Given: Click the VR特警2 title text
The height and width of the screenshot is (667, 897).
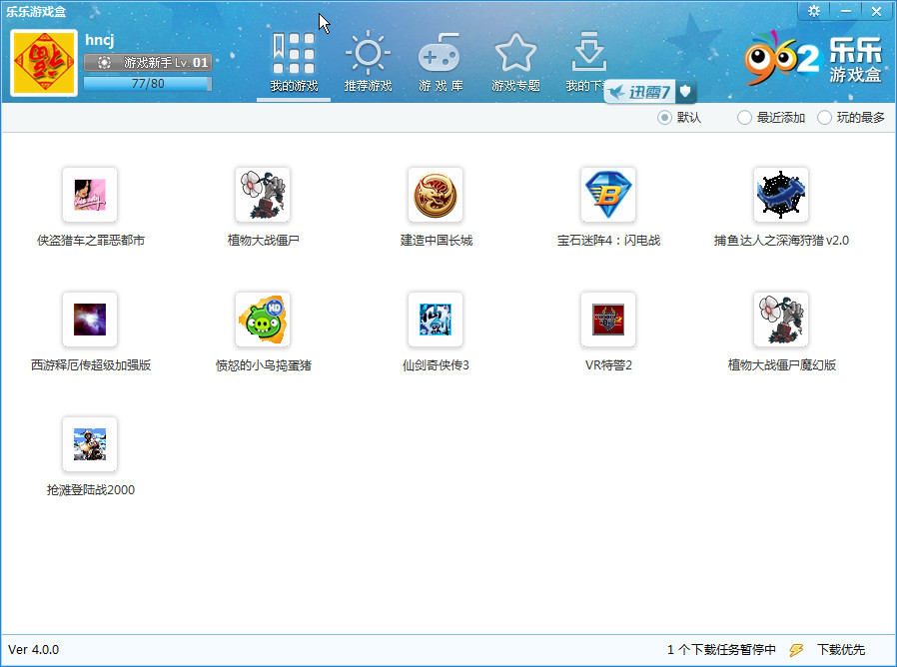Looking at the screenshot, I should [x=608, y=365].
